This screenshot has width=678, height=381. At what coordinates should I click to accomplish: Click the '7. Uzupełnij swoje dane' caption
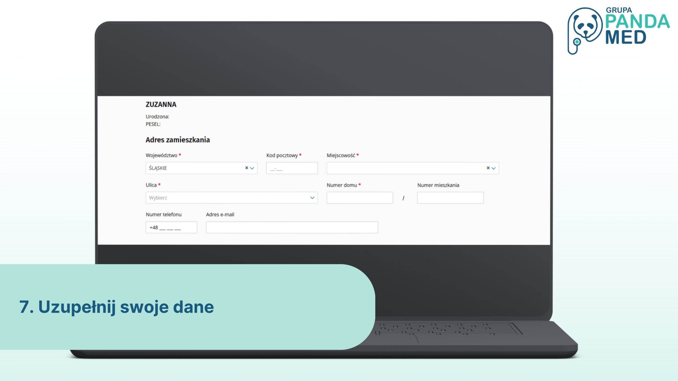coord(117,307)
